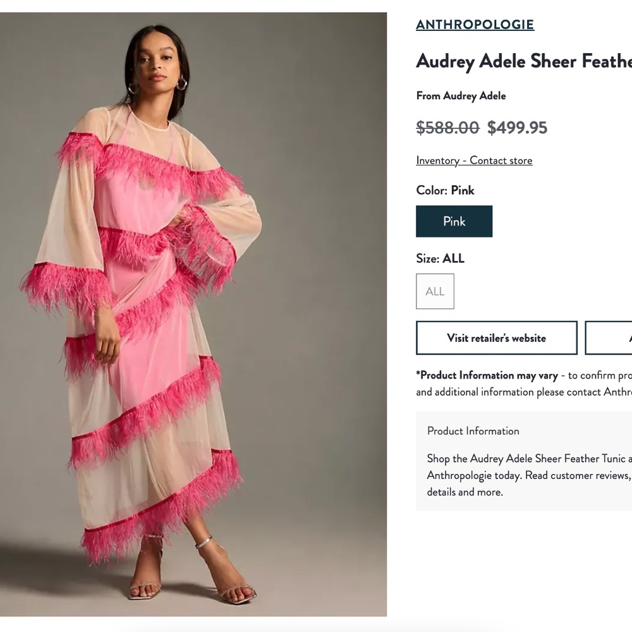Click the partially visible button beside Visit retailer's website
The width and height of the screenshot is (632, 632).
(x=616, y=337)
